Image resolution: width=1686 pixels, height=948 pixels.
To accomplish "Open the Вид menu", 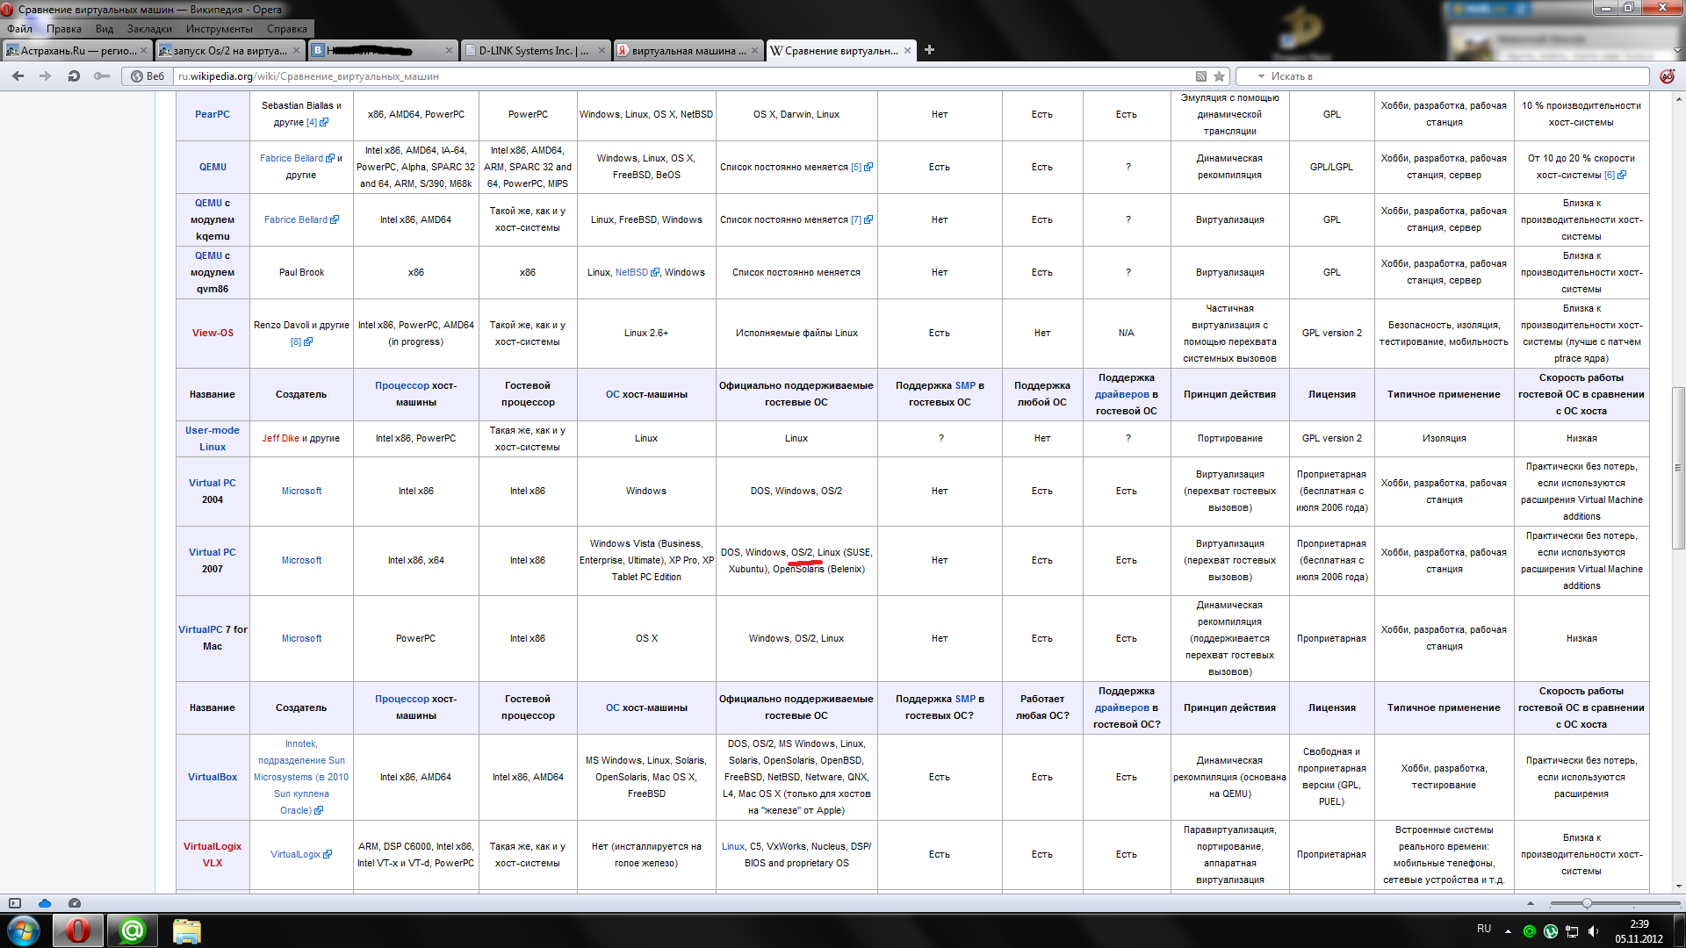I will click(x=104, y=29).
